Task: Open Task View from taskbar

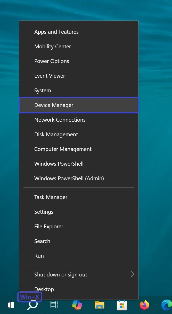Action: coord(54,305)
